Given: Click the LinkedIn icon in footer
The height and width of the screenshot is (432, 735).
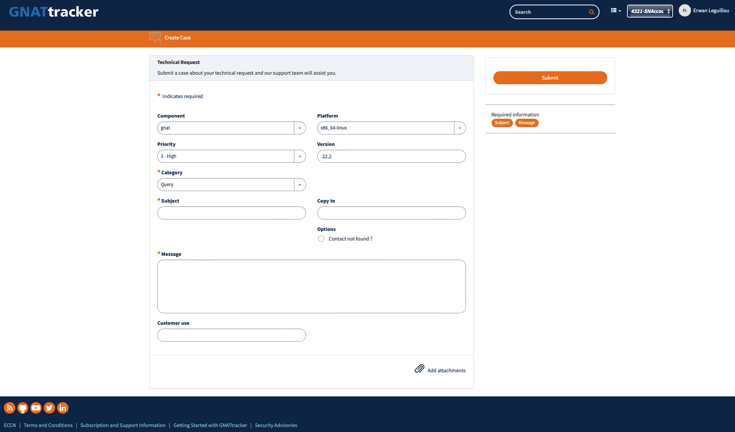Looking at the screenshot, I should [62, 407].
